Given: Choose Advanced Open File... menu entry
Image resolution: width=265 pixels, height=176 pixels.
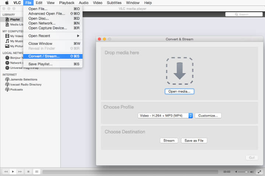Looking at the screenshot, I should coord(53,14).
